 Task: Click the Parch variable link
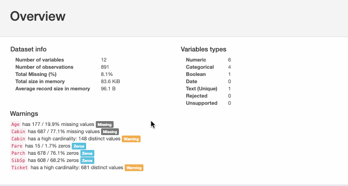point(18,153)
